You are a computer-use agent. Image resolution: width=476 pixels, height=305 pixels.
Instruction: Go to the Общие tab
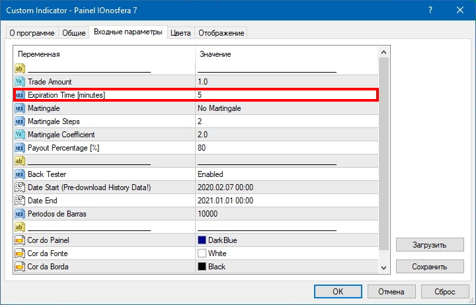(x=73, y=33)
